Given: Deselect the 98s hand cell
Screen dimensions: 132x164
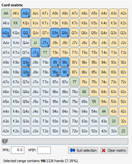Looking at the screenshot, I should 65,62.
